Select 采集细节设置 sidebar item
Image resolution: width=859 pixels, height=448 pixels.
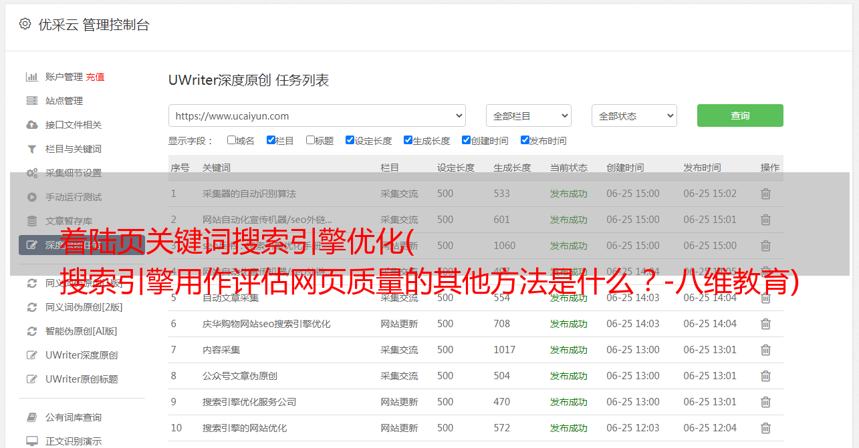click(74, 173)
